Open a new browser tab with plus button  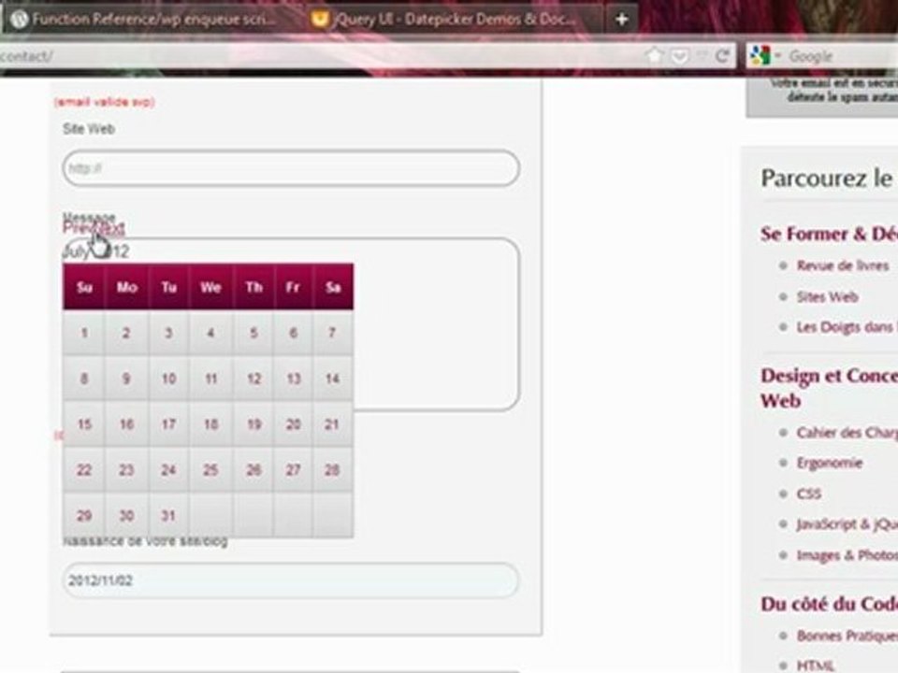click(x=621, y=20)
